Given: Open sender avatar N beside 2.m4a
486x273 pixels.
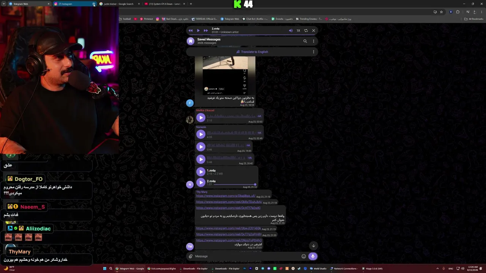Looking at the screenshot, I should click(190, 185).
